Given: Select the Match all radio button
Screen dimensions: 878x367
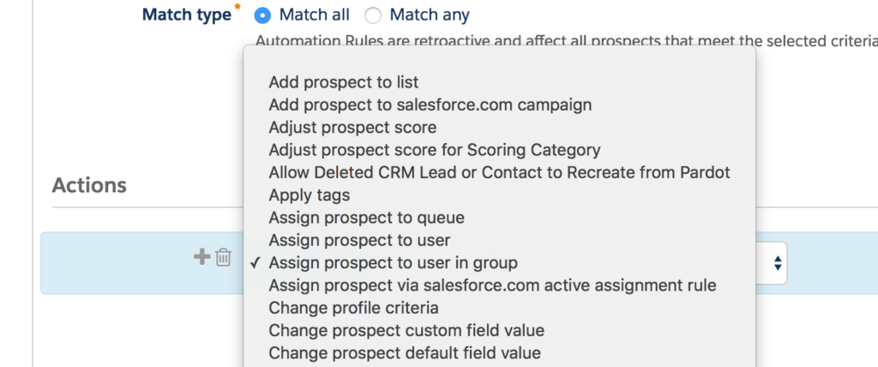Looking at the screenshot, I should tap(262, 15).
